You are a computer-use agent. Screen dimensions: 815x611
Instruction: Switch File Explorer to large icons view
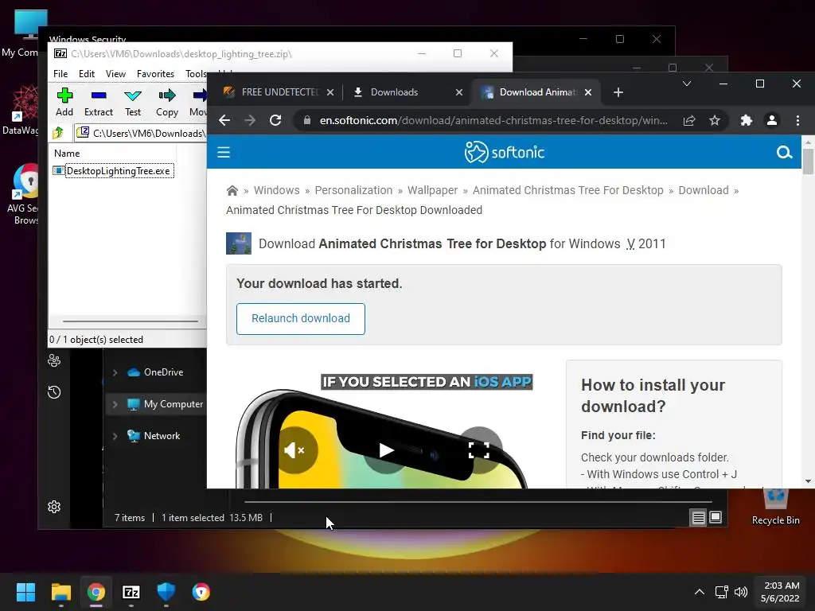click(716, 517)
